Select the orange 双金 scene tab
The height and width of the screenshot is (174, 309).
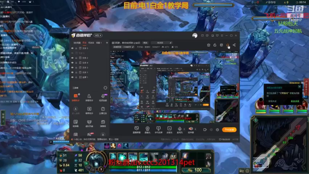(85, 43)
